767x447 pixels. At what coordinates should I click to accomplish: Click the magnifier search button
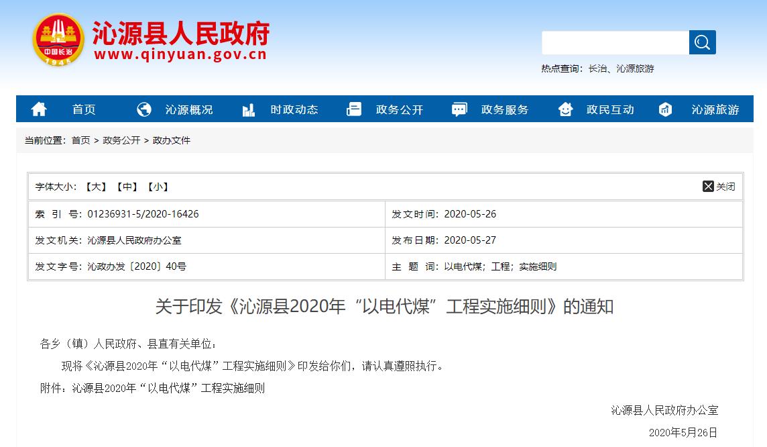703,42
